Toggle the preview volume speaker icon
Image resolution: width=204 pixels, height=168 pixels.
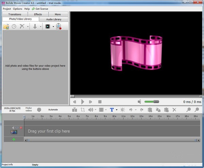pyautogui.click(x=139, y=102)
